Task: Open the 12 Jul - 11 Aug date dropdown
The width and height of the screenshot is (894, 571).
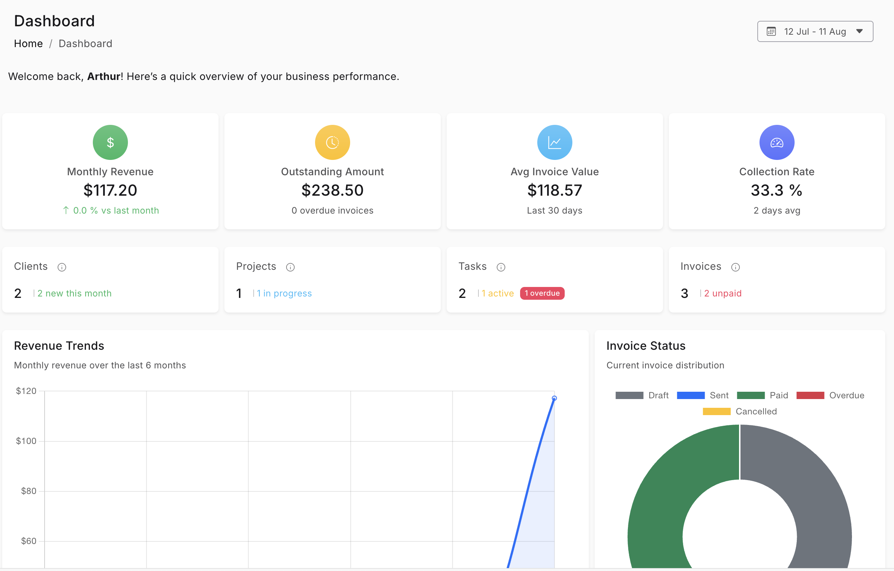Action: [x=815, y=31]
